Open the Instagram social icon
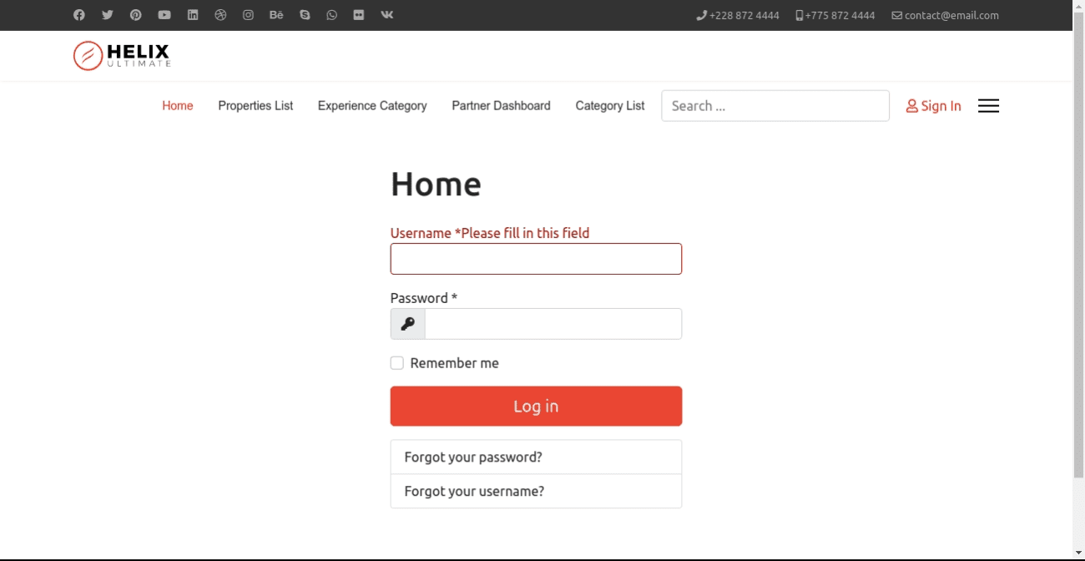Image resolution: width=1085 pixels, height=561 pixels. (x=248, y=15)
